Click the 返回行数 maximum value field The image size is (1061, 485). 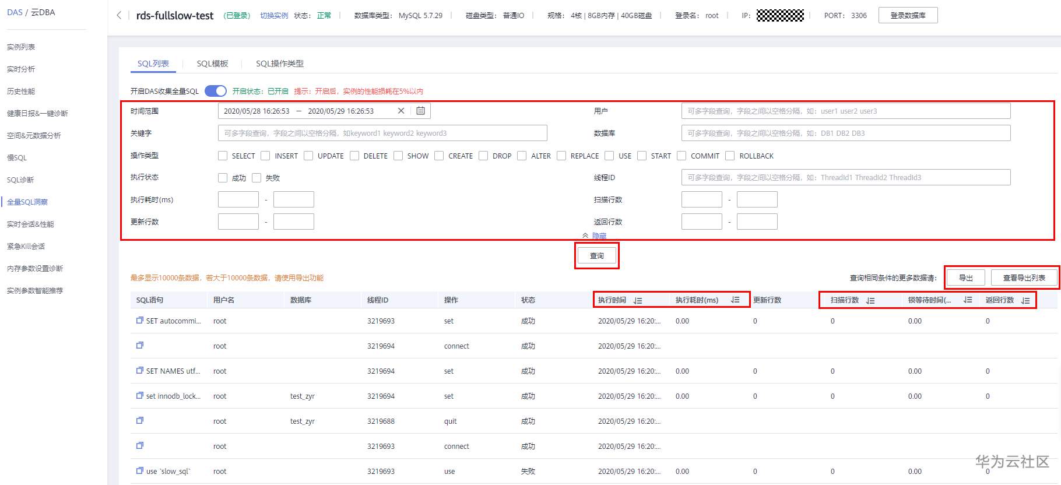tap(757, 222)
